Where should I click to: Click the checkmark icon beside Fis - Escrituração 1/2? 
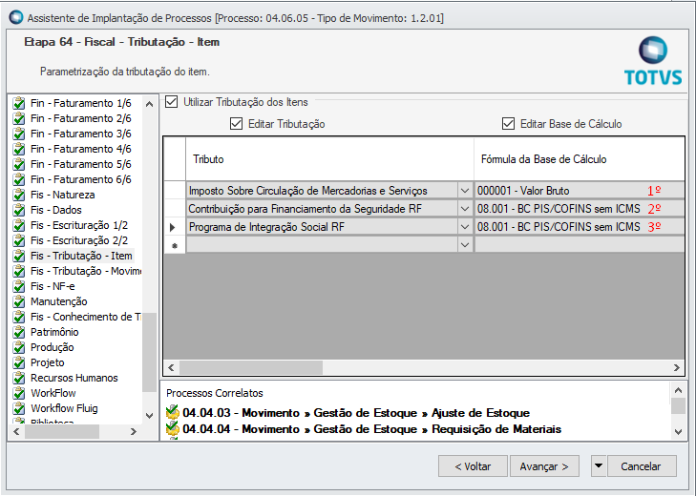coord(19,225)
